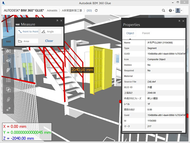Click the レベル value 1F
Viewport: 190px width, 143px height.
tap(149, 104)
